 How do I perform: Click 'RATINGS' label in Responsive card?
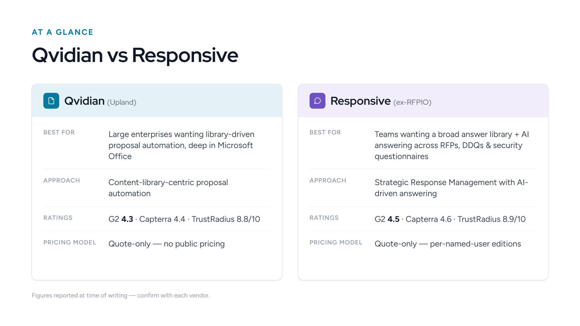coord(324,218)
